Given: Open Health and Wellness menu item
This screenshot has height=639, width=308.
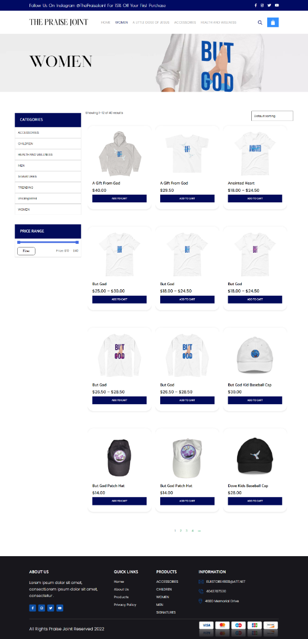Looking at the screenshot, I should [218, 22].
